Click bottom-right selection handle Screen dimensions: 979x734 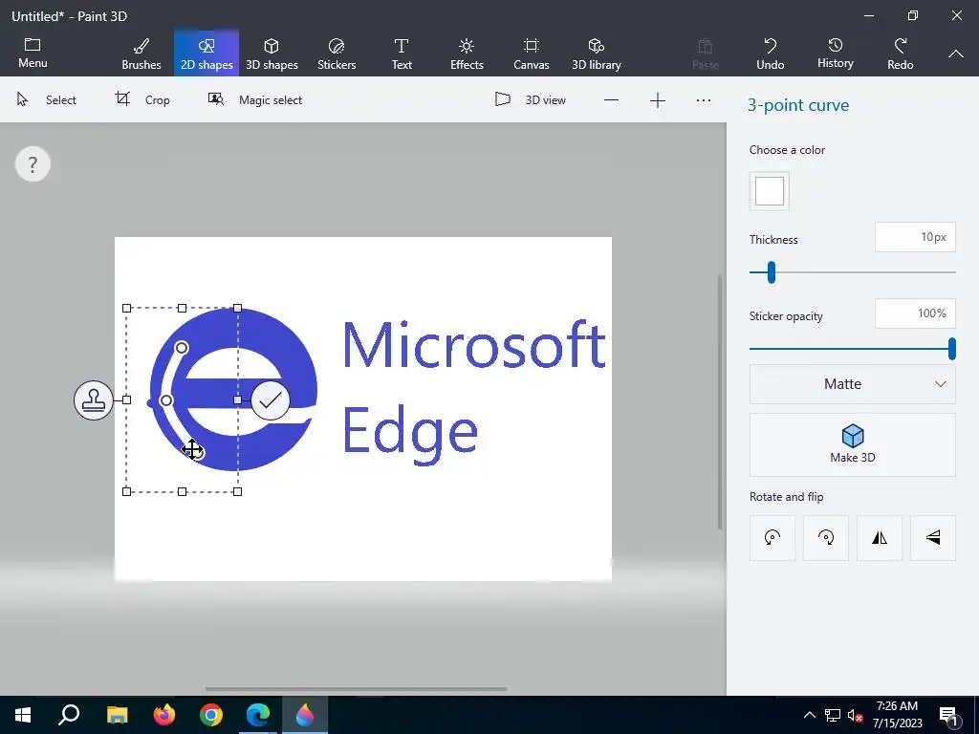coord(237,492)
